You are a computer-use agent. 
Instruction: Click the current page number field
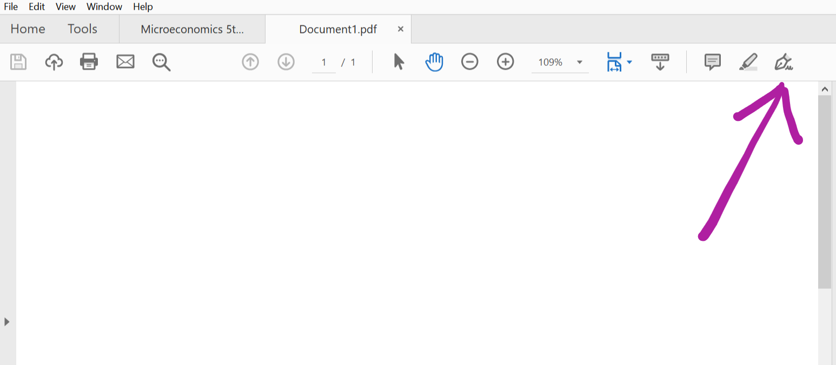coord(324,62)
